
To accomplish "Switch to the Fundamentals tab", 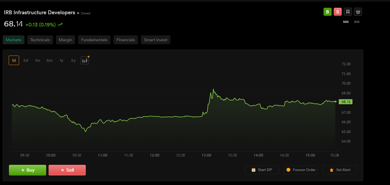I will click(94, 40).
